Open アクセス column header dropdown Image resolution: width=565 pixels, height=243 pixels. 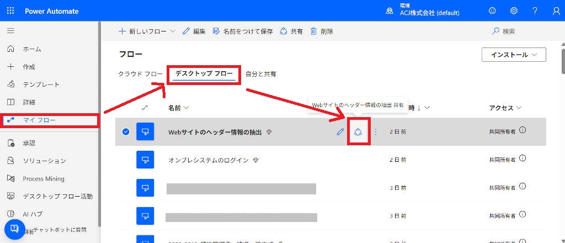(x=505, y=108)
